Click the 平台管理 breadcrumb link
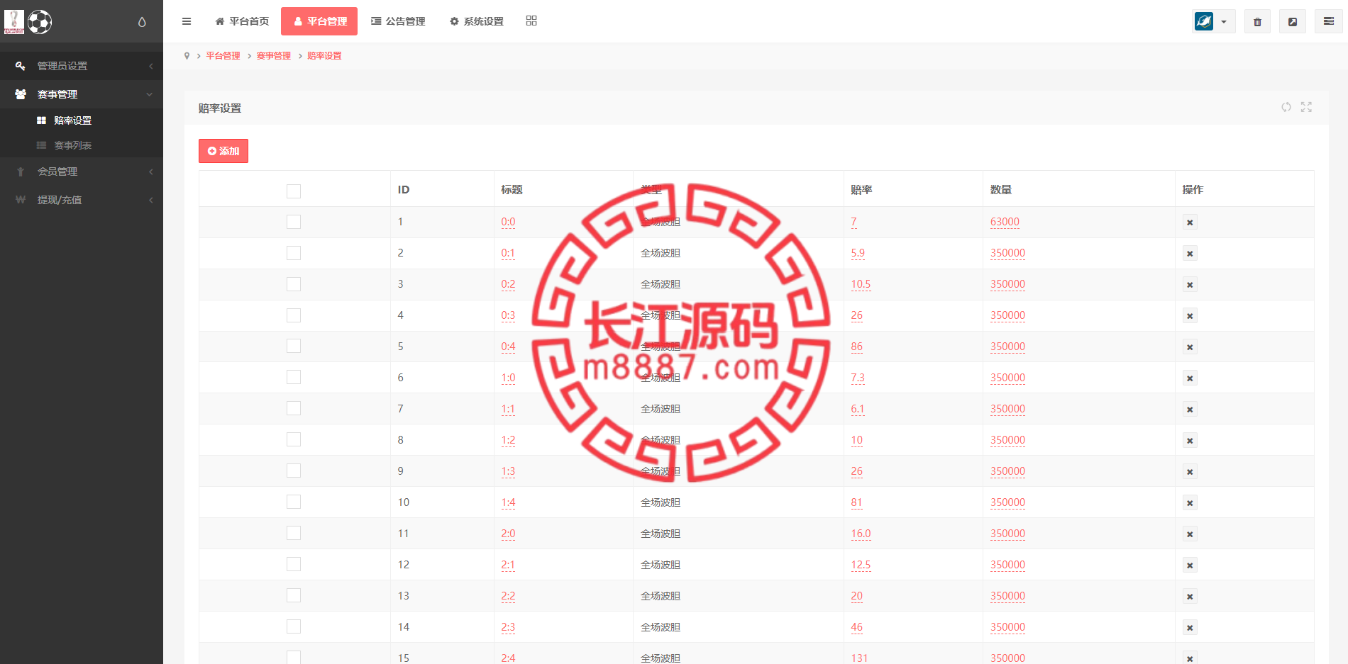 223,56
